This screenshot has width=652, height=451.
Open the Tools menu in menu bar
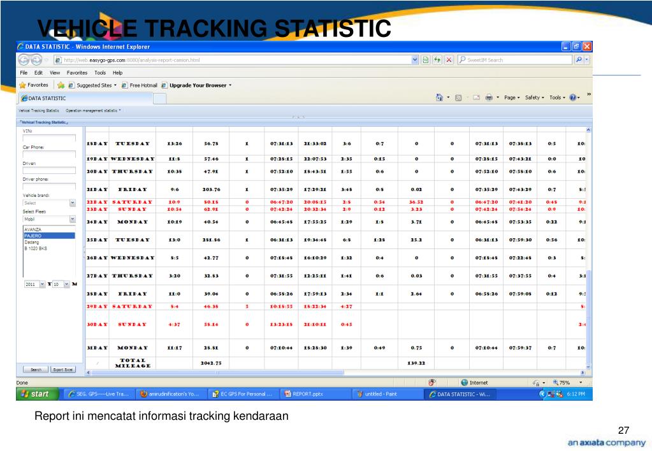100,73
